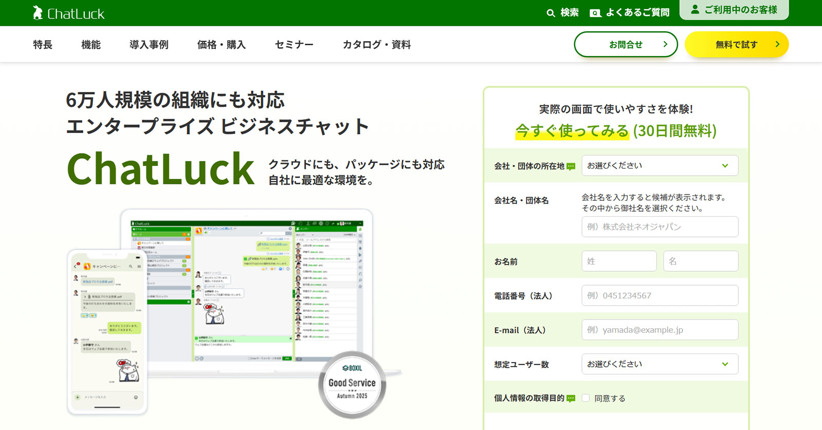Open the 特長 menu item
The height and width of the screenshot is (430, 822).
point(43,45)
